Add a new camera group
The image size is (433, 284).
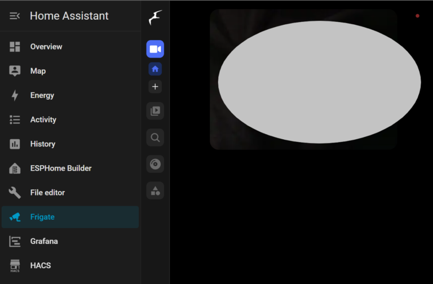point(155,87)
